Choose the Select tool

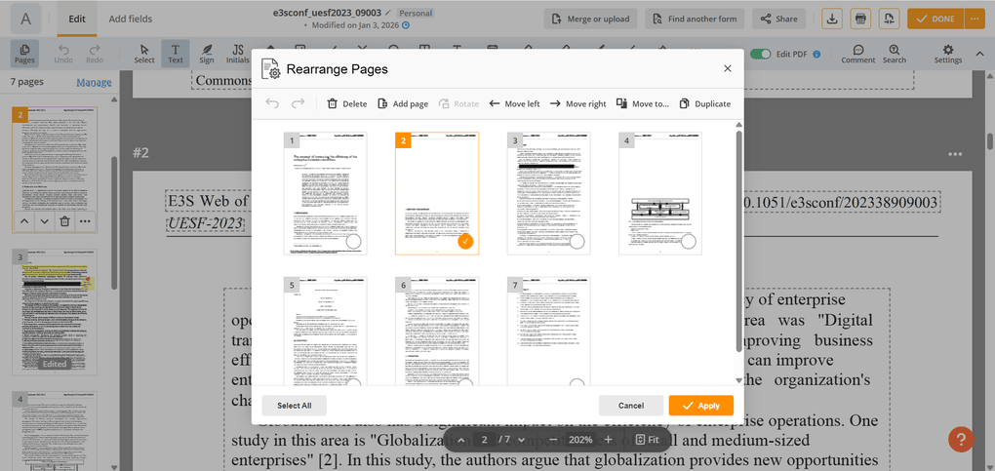coord(144,54)
